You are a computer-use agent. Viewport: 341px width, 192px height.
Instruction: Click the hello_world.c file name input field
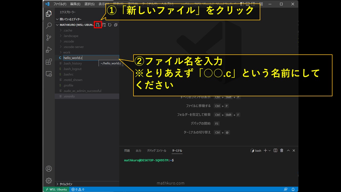[x=91, y=58]
